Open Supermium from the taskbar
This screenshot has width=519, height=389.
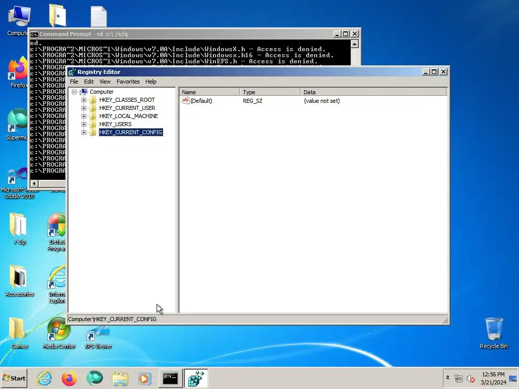94,378
